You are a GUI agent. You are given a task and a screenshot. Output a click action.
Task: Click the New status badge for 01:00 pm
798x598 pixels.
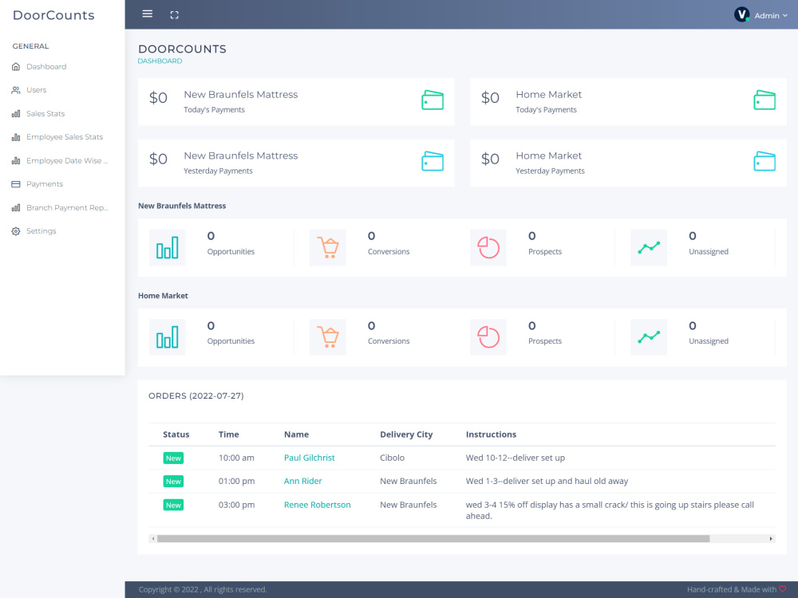pos(173,482)
